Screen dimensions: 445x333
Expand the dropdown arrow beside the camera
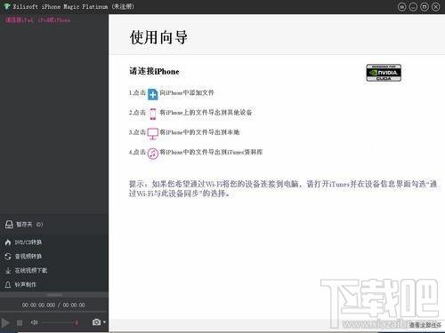click(x=104, y=322)
